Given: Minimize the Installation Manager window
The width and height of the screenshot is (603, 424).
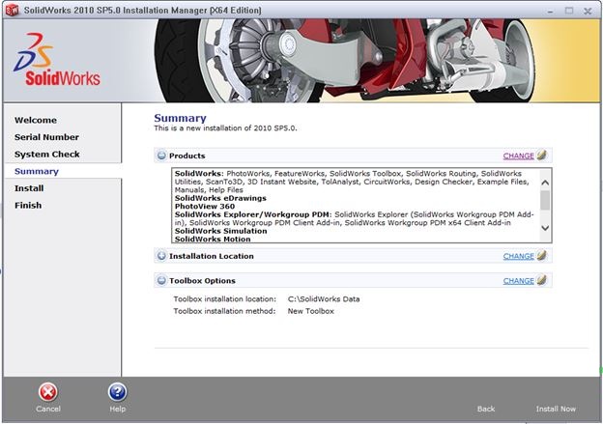Looking at the screenshot, I should (551, 11).
